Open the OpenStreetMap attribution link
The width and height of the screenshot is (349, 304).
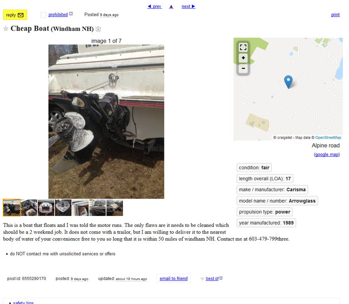(x=328, y=138)
